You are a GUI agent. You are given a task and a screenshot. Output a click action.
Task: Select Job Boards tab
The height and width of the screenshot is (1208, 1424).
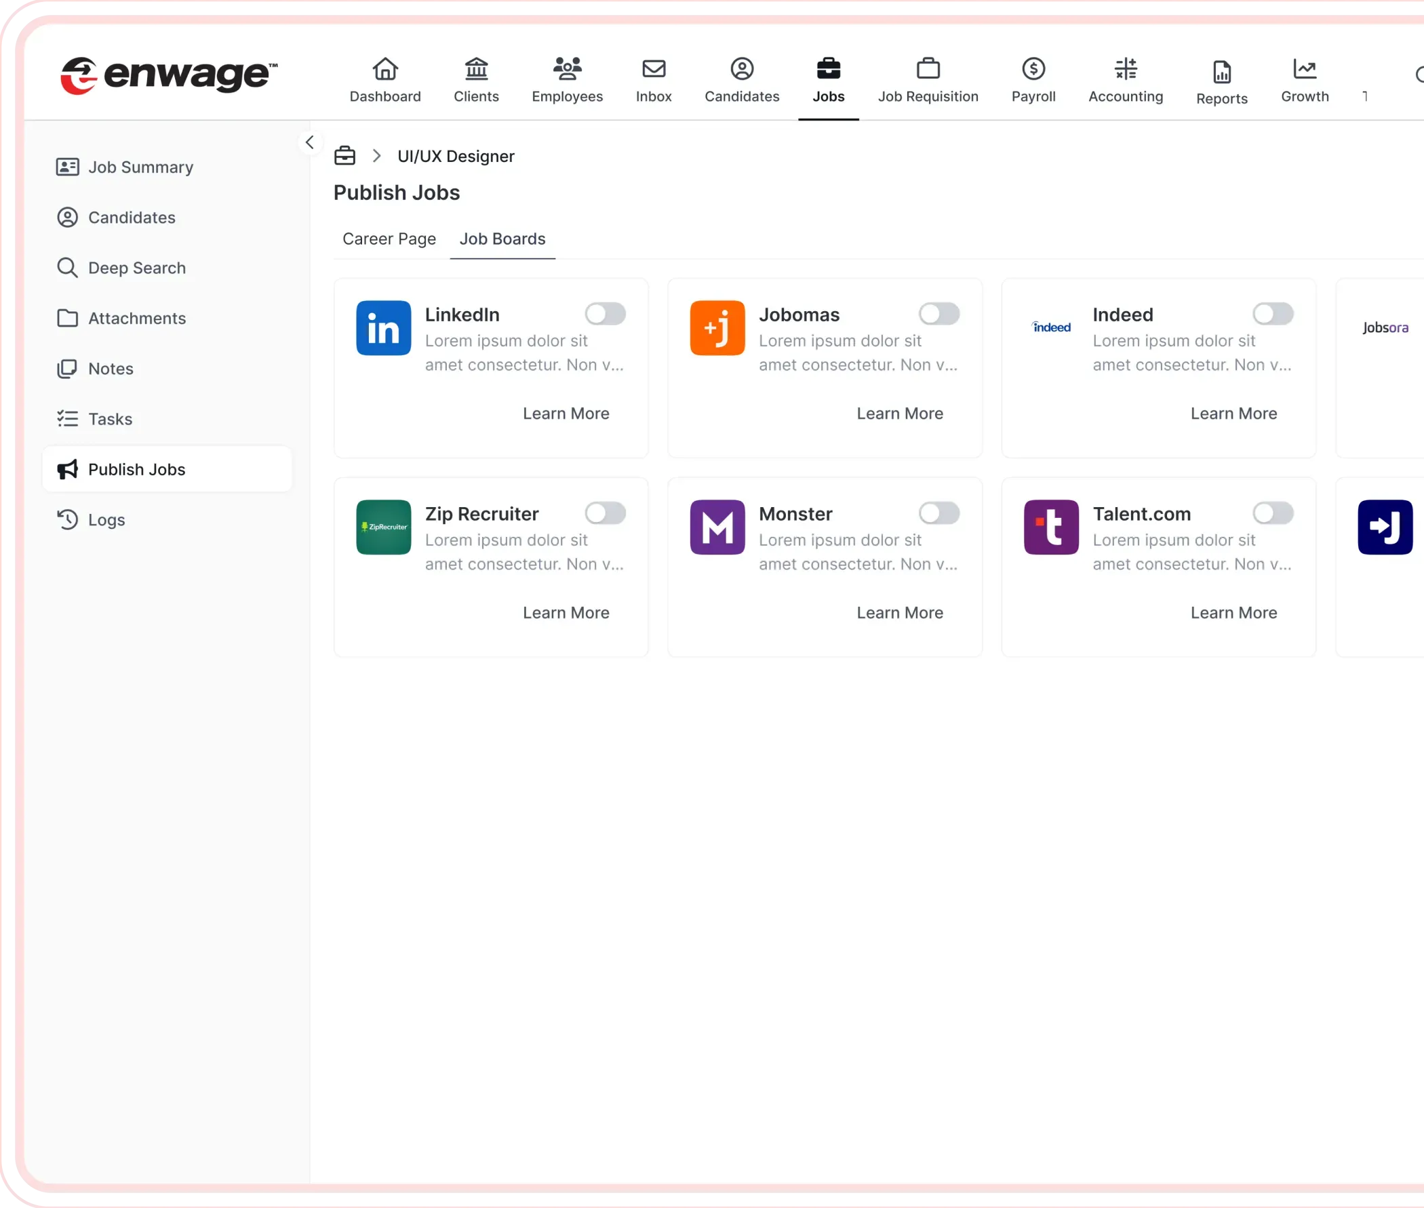[502, 239]
